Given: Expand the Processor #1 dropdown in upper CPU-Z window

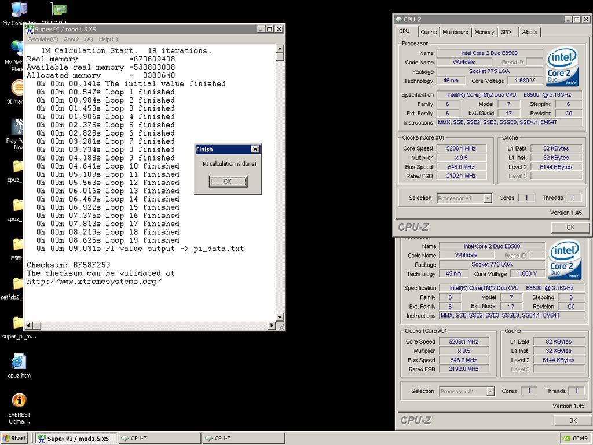Looking at the screenshot, I should (488, 198).
